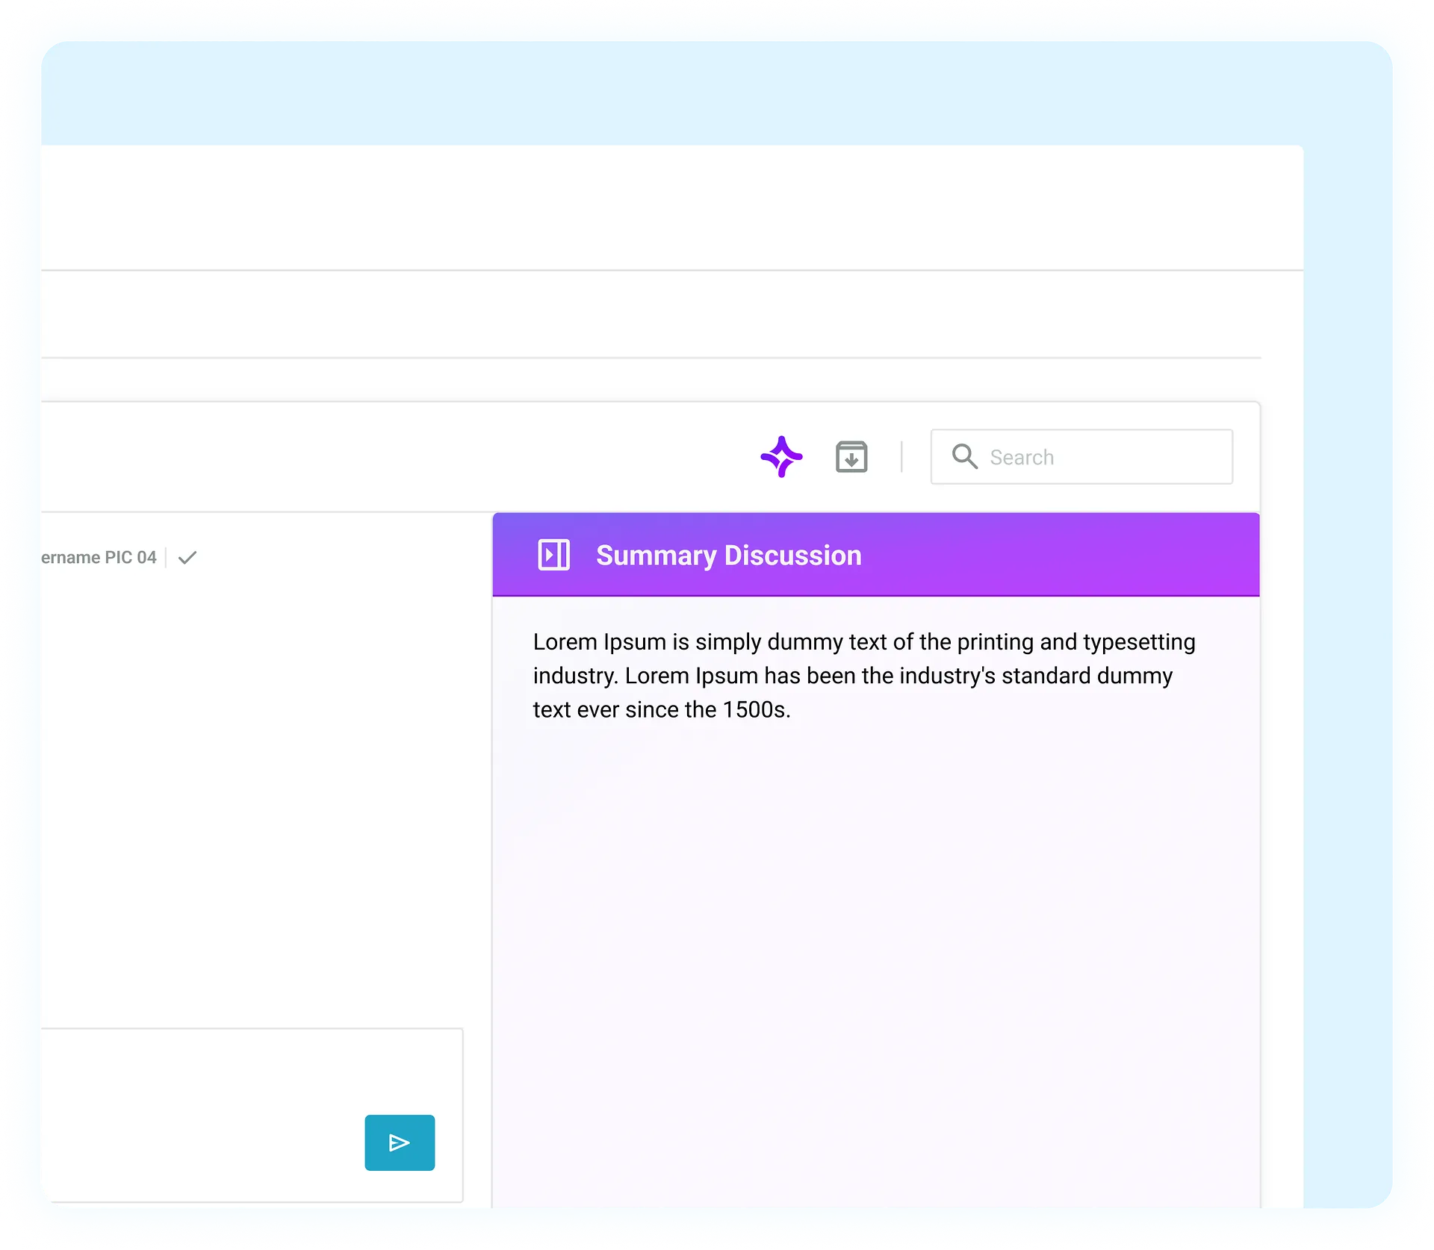Click the vertical divider left of Search
This screenshot has height=1250, width=1434.
(901, 456)
